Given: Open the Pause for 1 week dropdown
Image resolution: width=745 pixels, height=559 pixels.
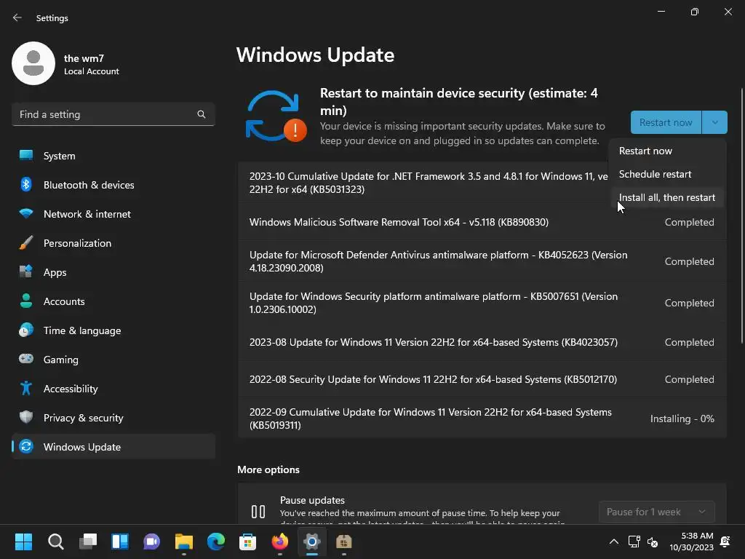Looking at the screenshot, I should (x=657, y=512).
